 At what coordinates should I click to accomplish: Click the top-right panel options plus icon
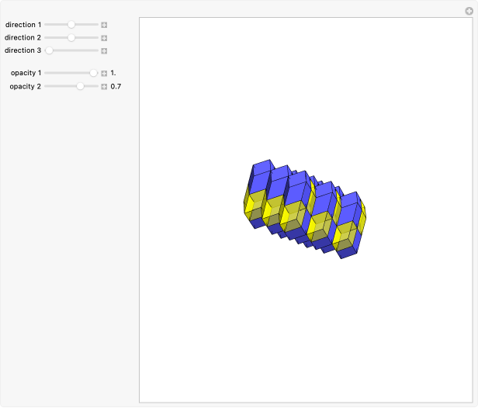[468, 10]
